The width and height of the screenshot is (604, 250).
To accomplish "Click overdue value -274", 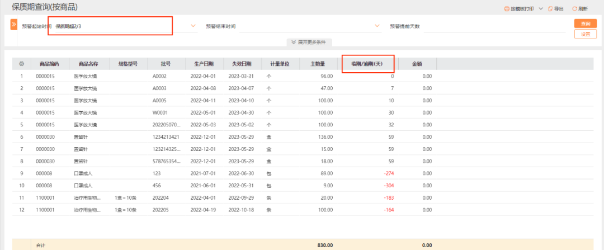I will 389,173.
